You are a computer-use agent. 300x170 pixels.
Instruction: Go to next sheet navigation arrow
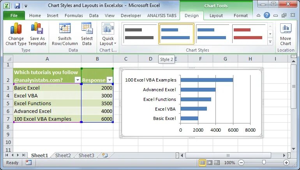18,155
